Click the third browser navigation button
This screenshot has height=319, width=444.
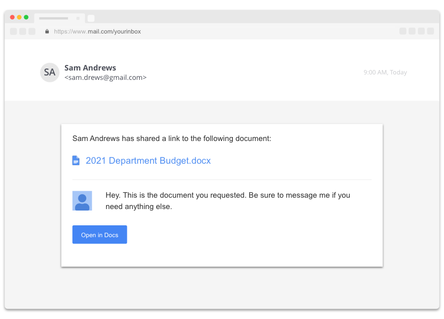32,32
